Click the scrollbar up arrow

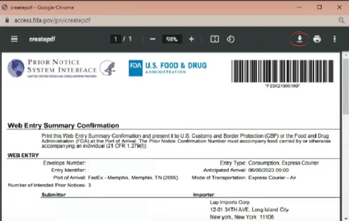pyautogui.click(x=345, y=55)
